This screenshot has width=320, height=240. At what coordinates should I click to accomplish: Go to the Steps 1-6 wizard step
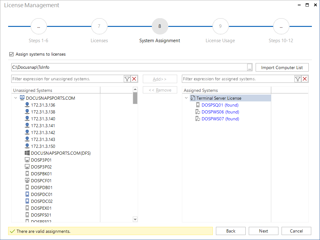click(x=38, y=26)
